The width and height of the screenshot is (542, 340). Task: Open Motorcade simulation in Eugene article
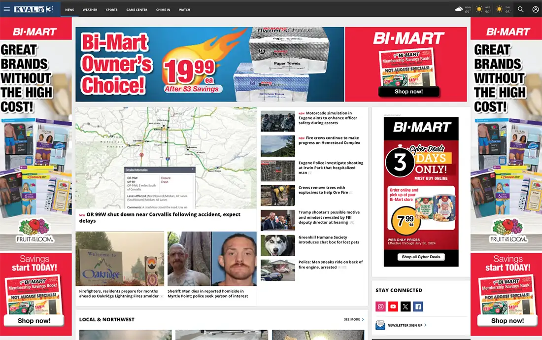(328, 118)
